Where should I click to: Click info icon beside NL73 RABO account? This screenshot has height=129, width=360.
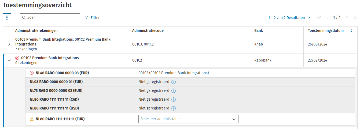pos(174,91)
